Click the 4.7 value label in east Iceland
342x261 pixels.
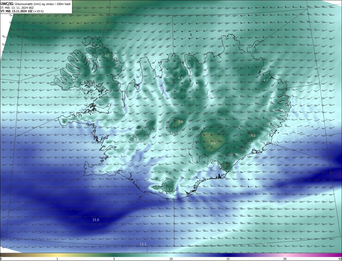265,81
